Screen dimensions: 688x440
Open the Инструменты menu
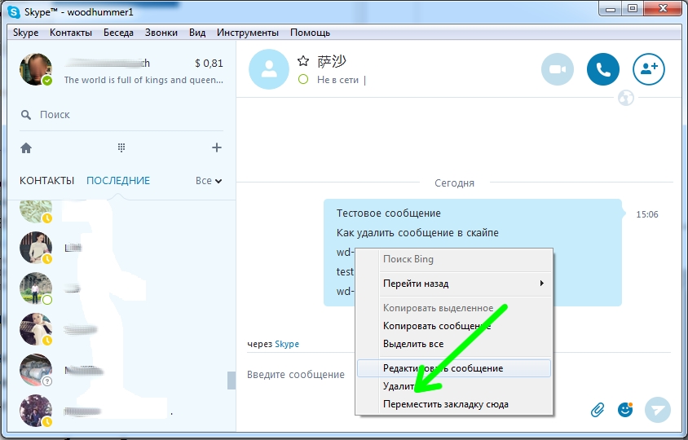pos(248,33)
